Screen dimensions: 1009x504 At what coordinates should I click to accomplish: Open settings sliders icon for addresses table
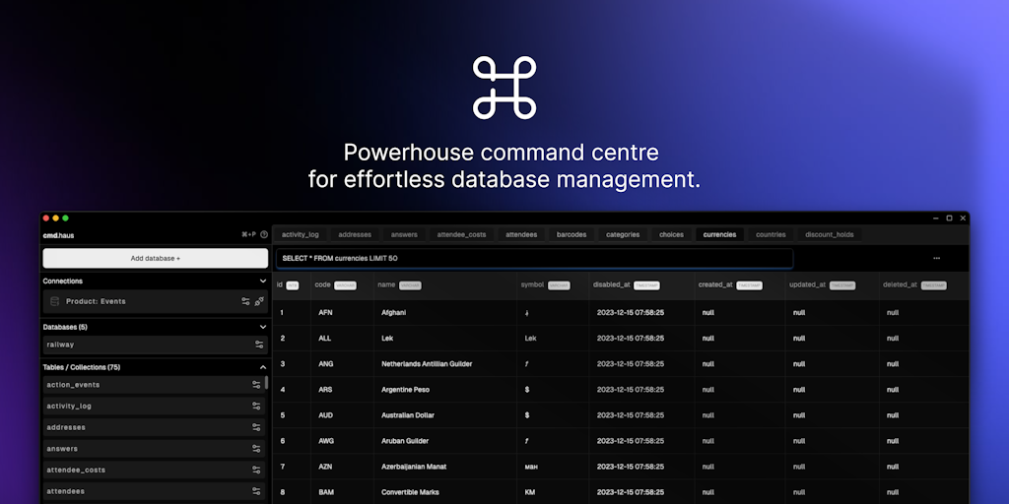(256, 427)
